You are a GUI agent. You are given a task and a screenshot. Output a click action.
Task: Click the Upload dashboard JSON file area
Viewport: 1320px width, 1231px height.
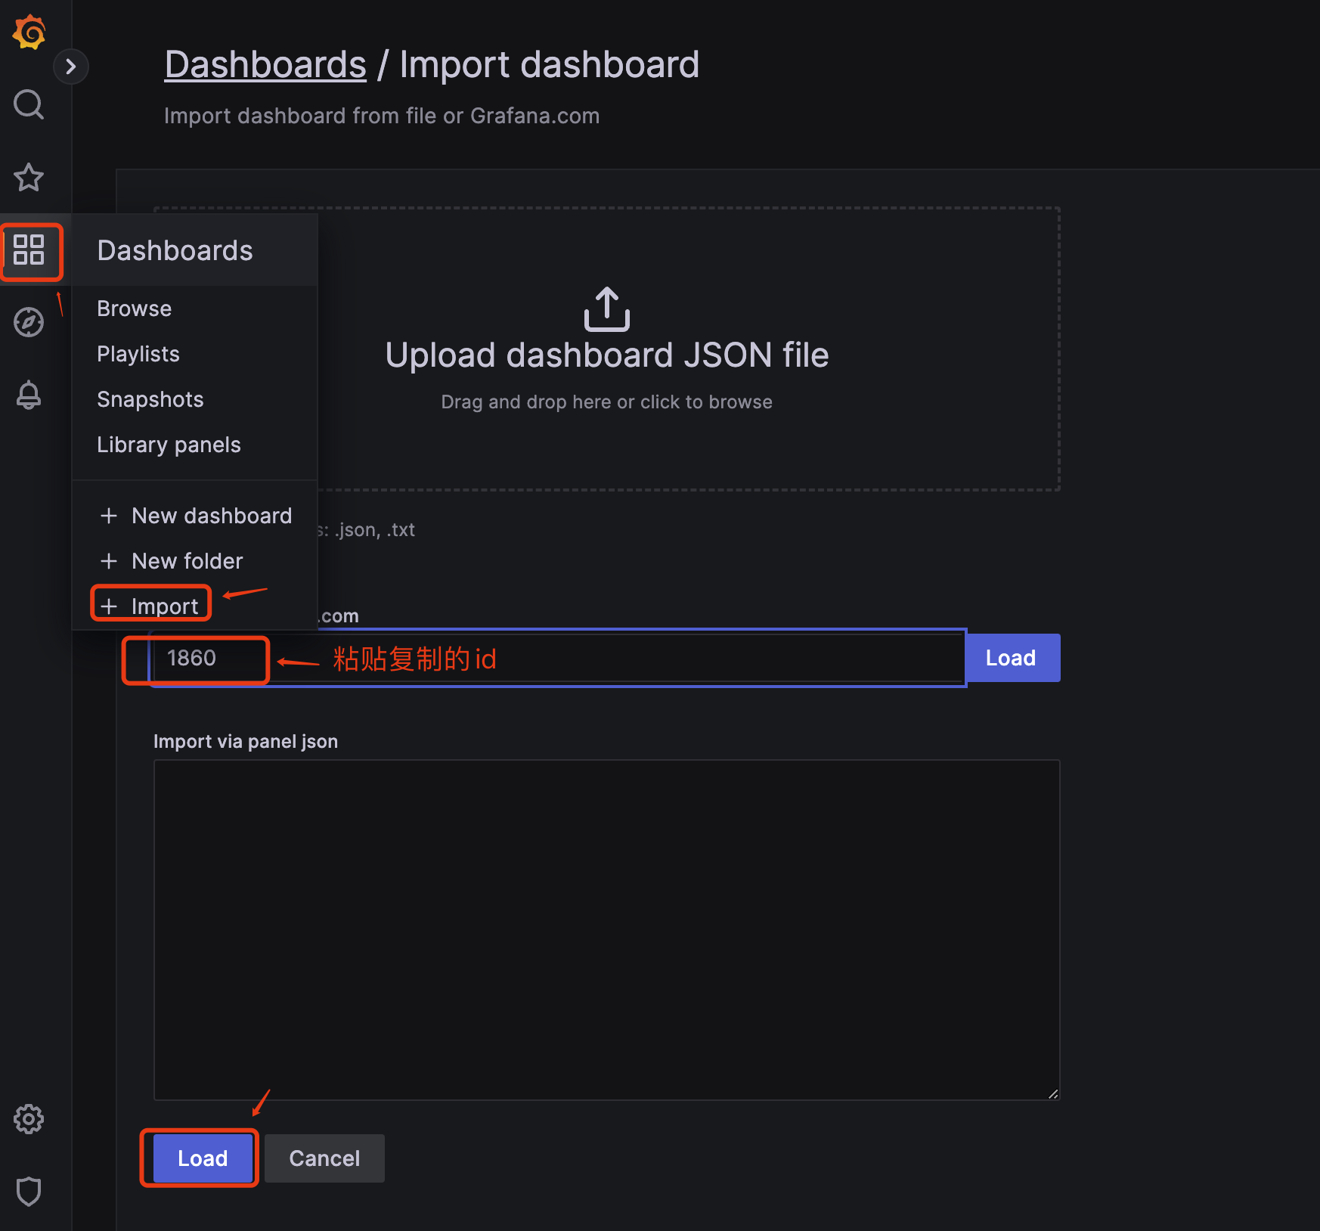(607, 349)
